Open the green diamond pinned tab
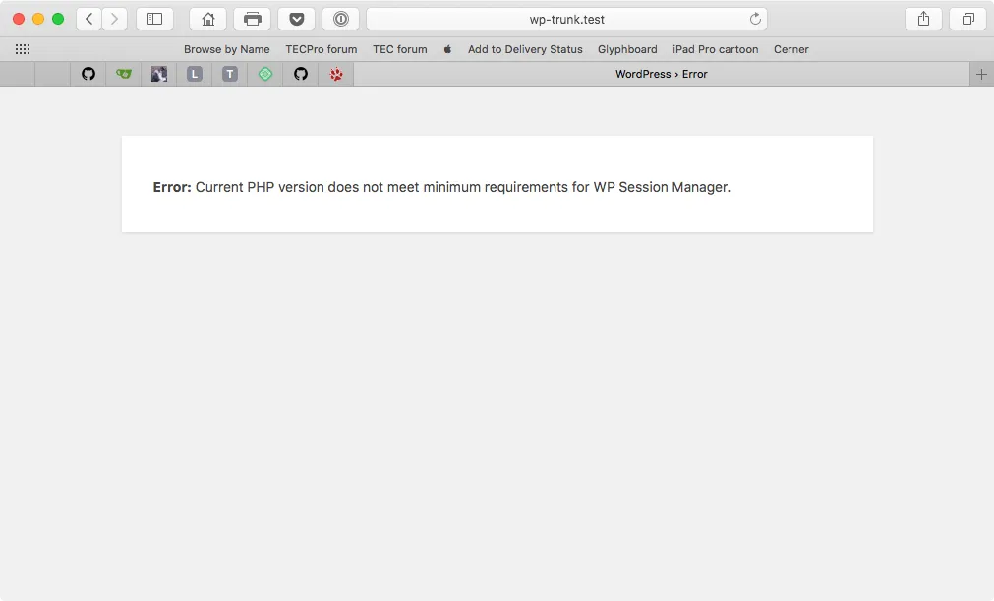This screenshot has width=994, height=601. click(x=264, y=74)
